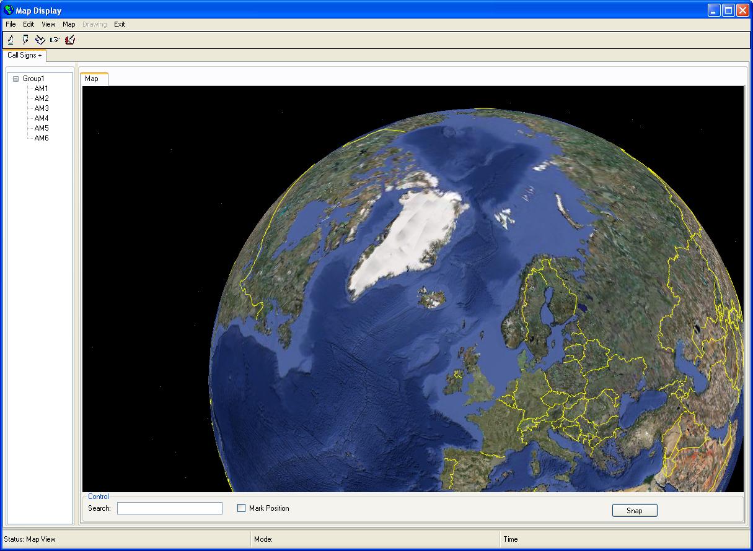The height and width of the screenshot is (551, 753).
Task: Click the globe icon in the title bar
Action: coord(9,10)
